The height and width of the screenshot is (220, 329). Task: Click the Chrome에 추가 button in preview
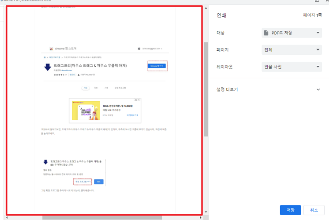pyautogui.click(x=157, y=66)
